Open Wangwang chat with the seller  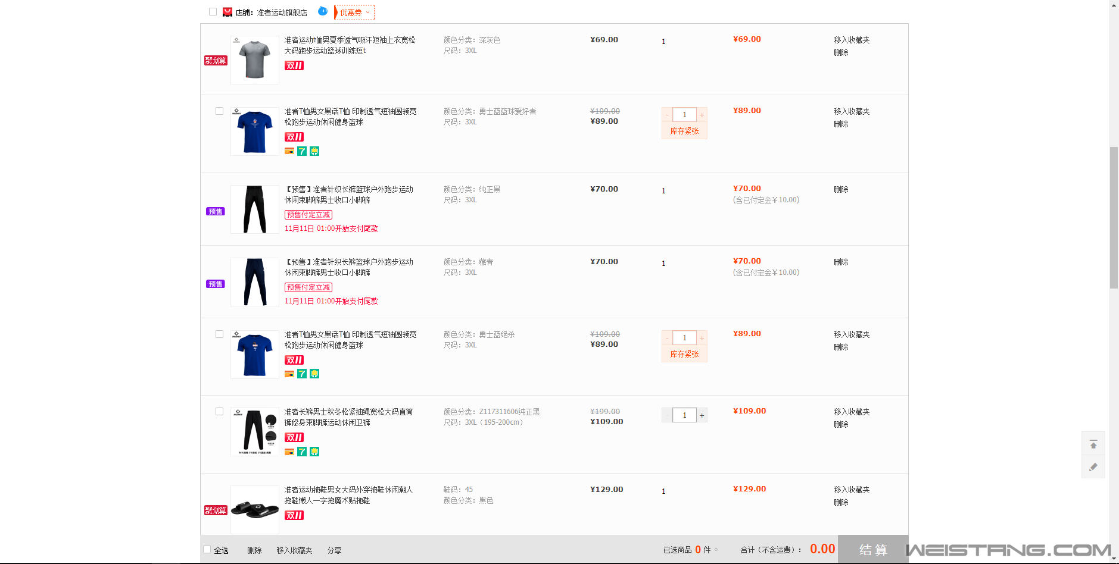[x=323, y=11]
